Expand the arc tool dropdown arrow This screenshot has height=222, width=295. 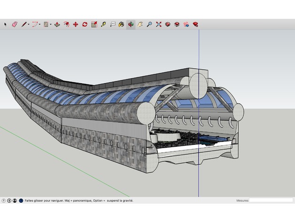tap(40, 24)
